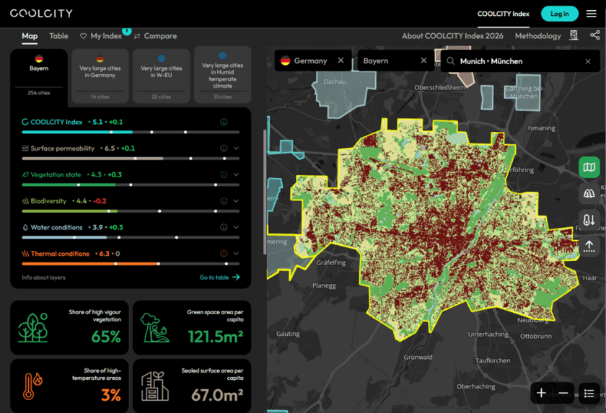Select the temperature layer icon
The image size is (606, 413).
point(589,220)
